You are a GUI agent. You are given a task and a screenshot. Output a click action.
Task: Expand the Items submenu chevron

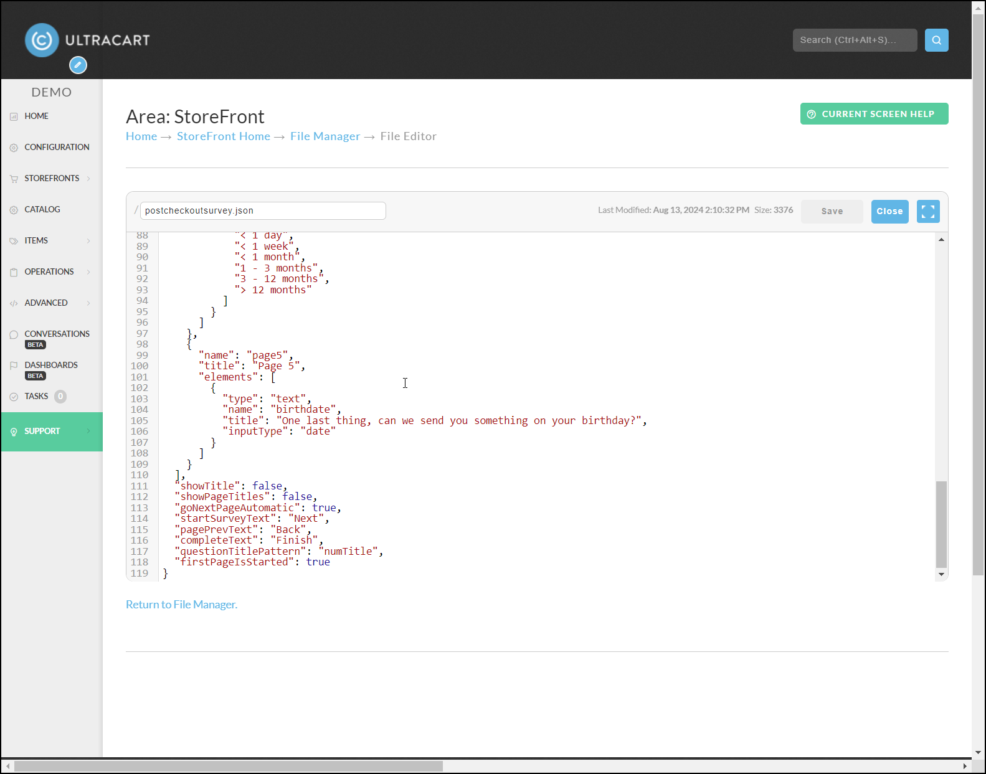point(88,241)
